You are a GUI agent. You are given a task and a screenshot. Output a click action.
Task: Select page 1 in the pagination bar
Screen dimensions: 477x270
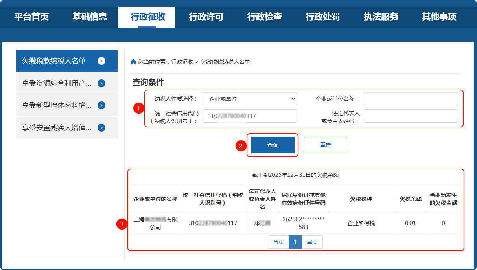pos(295,242)
